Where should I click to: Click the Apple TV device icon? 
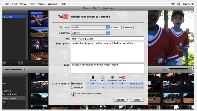pyautogui.click(x=103, y=77)
